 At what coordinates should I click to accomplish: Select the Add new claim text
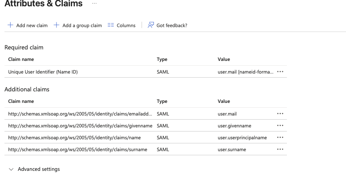click(32, 26)
